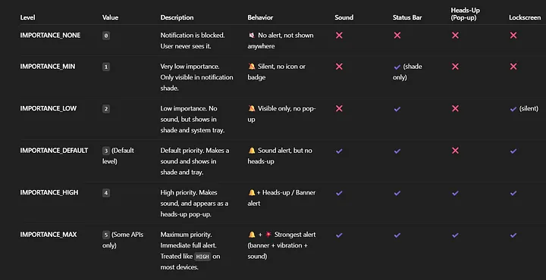Click the Sound checkmark for IMPORTANCE_MAX

339,235
